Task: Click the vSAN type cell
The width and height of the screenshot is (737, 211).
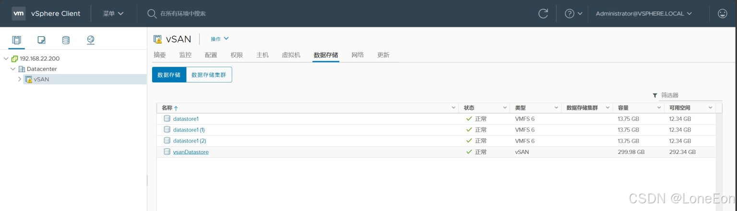Action: 522,152
